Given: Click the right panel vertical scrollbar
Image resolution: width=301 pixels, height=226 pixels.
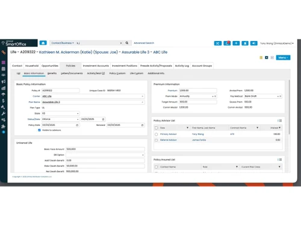Looking at the screenshot, I should [289, 107].
